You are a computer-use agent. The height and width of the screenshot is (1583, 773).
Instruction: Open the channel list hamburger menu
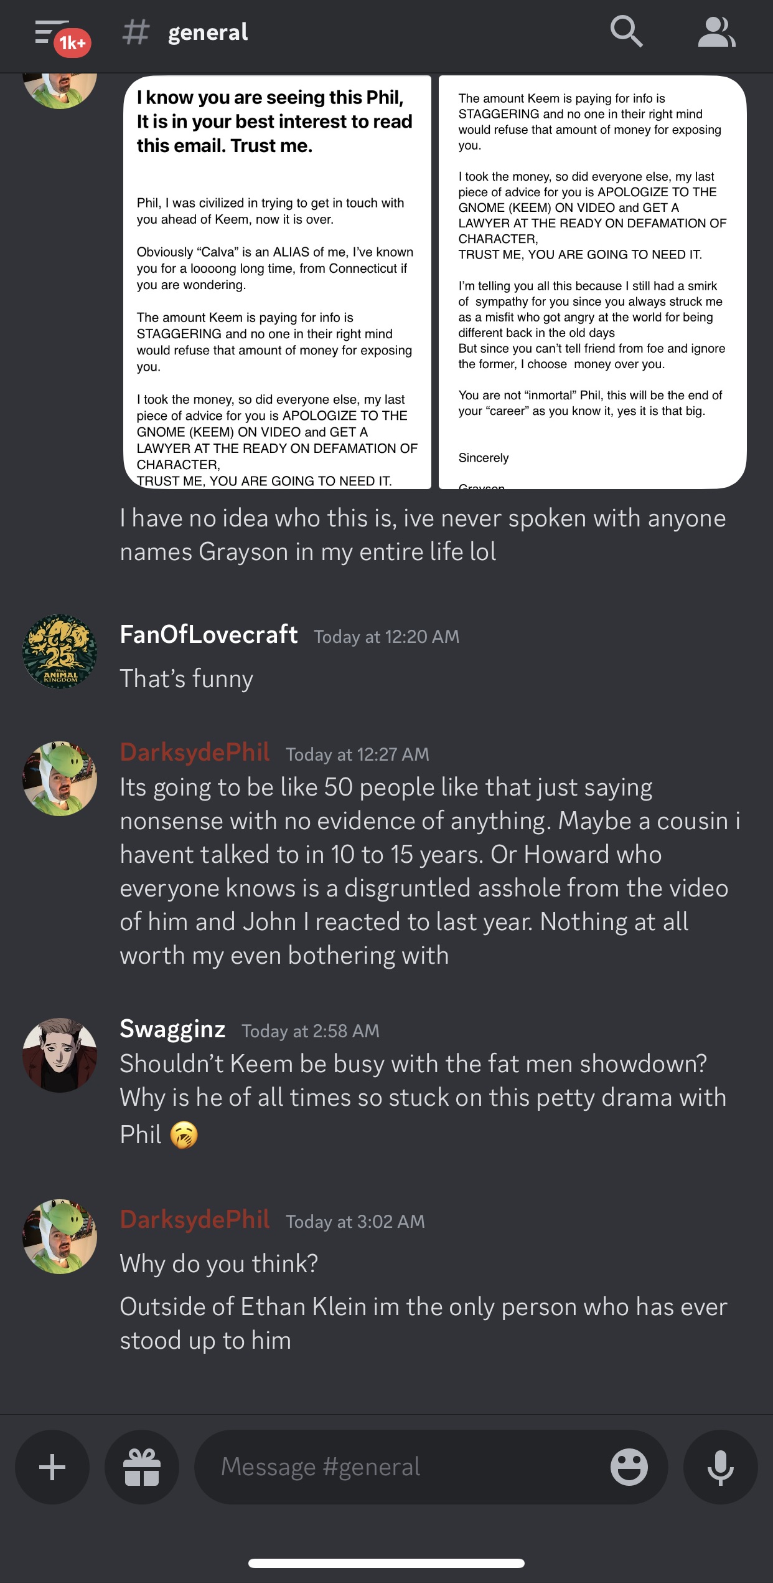51,32
